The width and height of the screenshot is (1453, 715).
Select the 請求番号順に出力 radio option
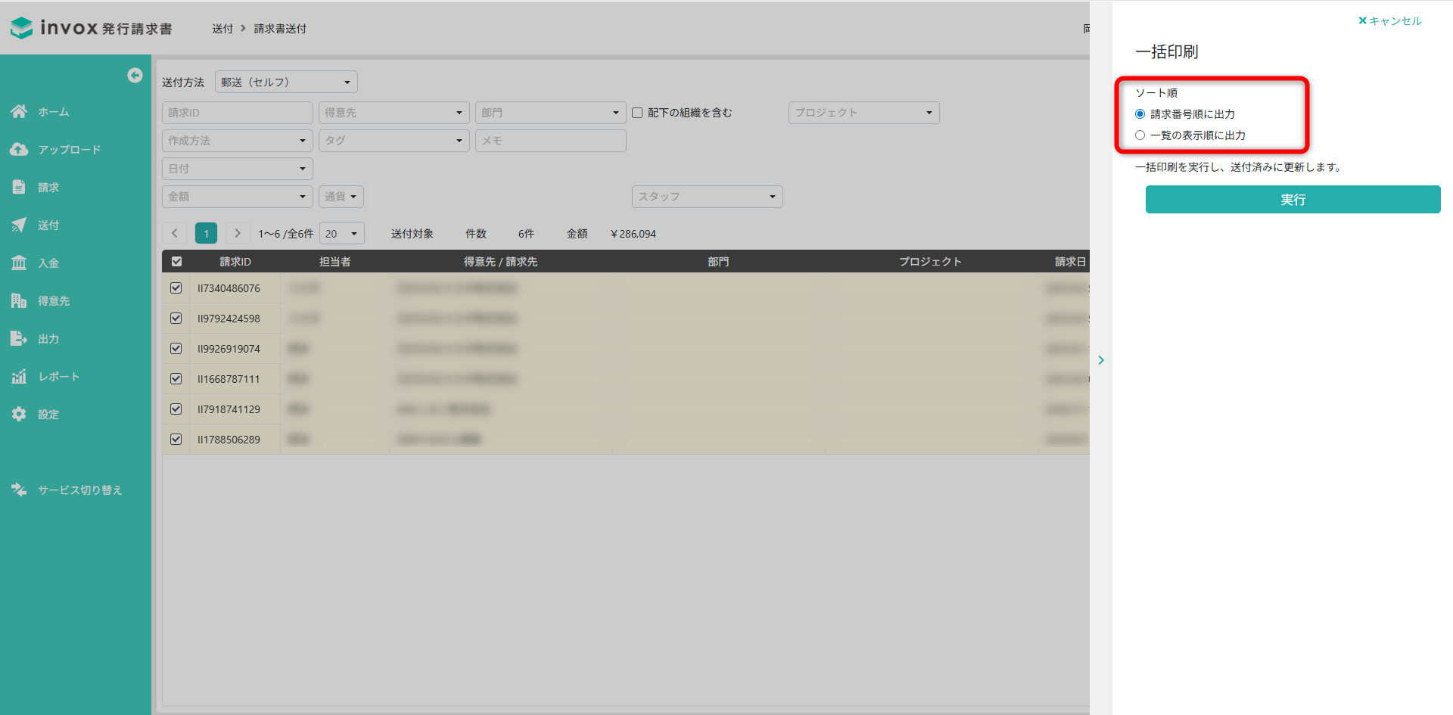click(x=1140, y=114)
